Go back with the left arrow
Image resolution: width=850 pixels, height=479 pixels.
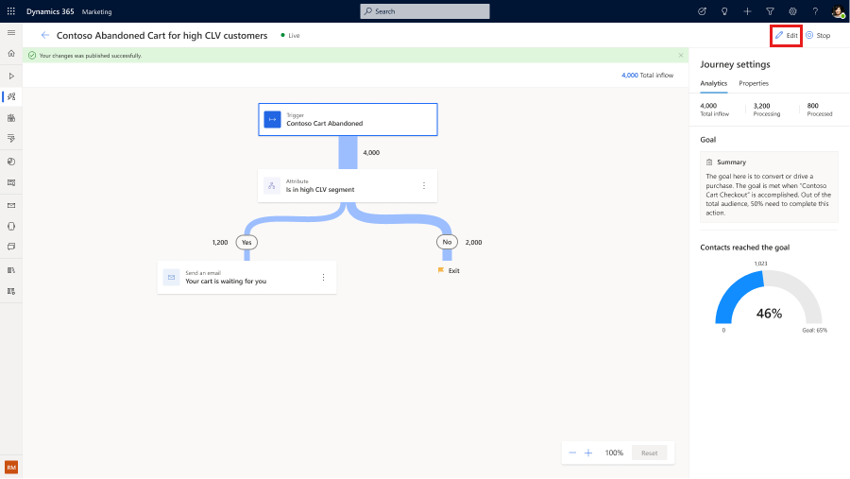tap(45, 35)
